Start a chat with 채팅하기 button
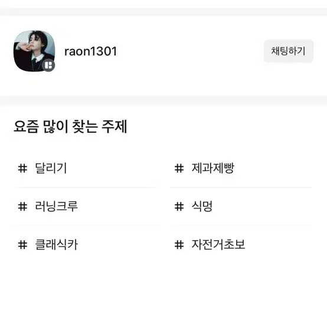The width and height of the screenshot is (327, 327). click(x=289, y=51)
